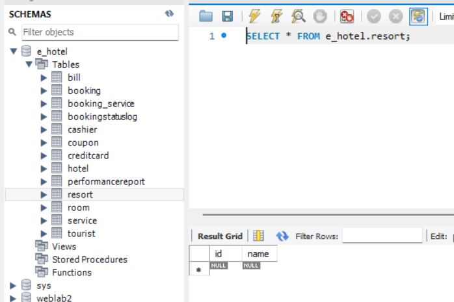Collapse the e_hotel schema node
This screenshot has width=454, height=302.
pos(13,51)
